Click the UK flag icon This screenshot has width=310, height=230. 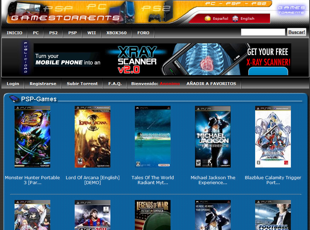235,19
